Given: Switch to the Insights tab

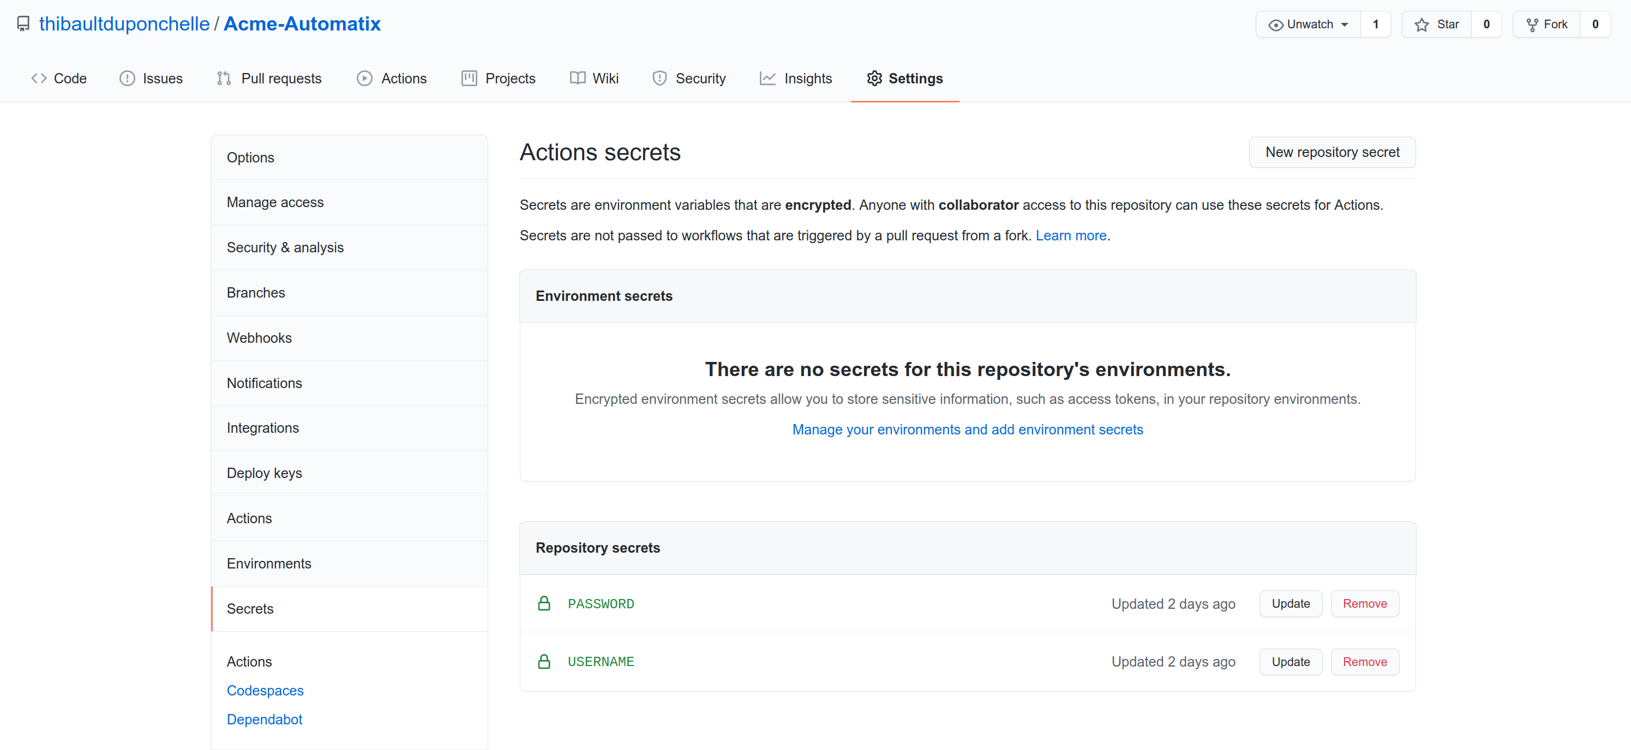Looking at the screenshot, I should 796,78.
